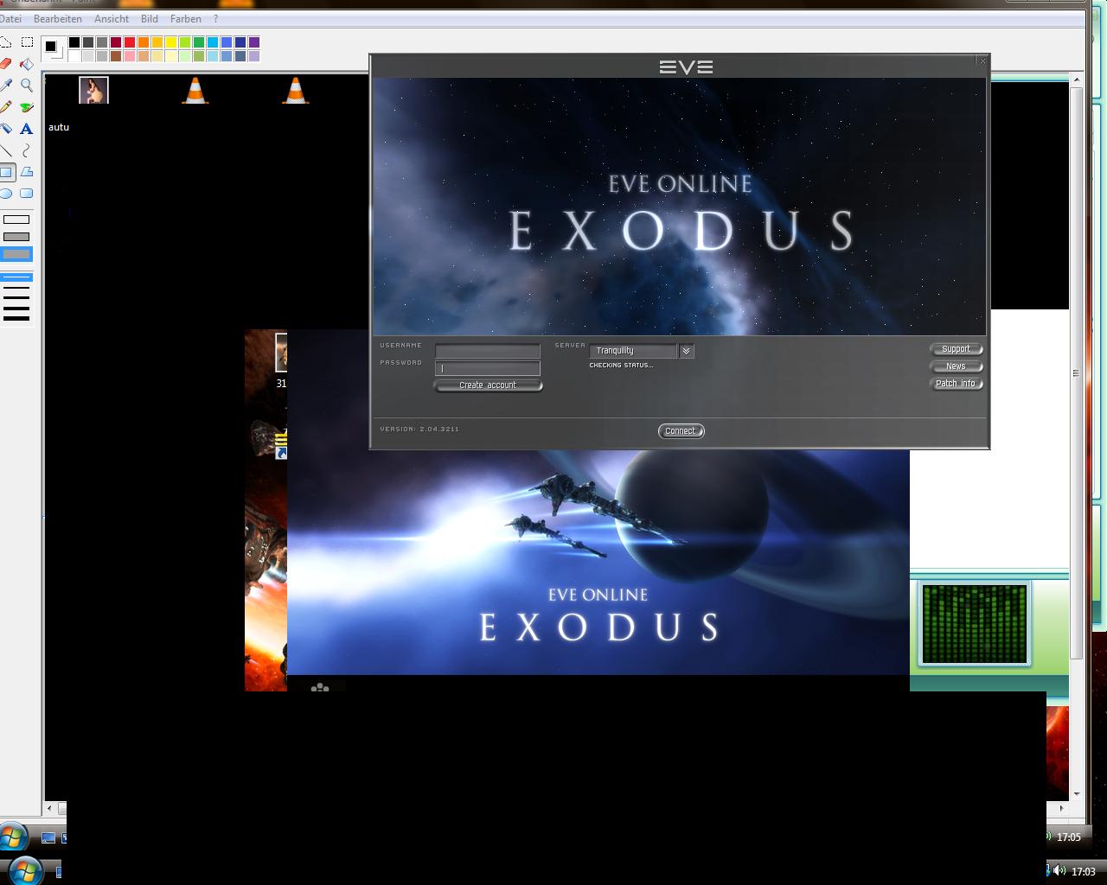
Task: Choose the pink palette swatch
Action: pyautogui.click(x=130, y=56)
